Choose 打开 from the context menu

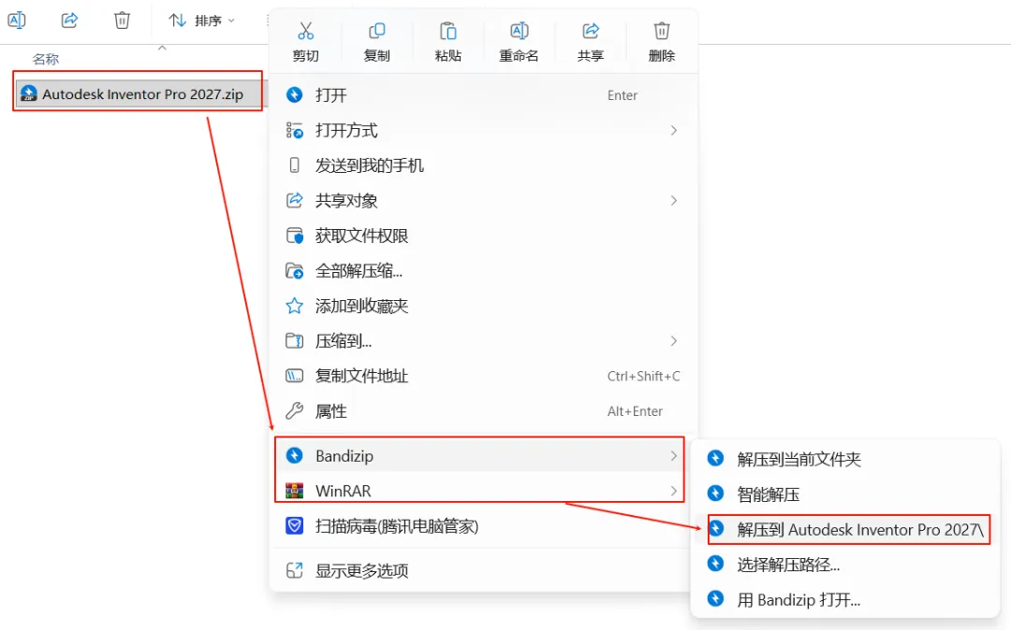click(483, 95)
